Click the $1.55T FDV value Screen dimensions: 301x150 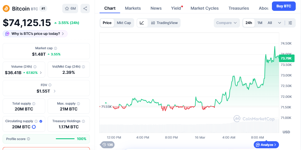coord(43,91)
